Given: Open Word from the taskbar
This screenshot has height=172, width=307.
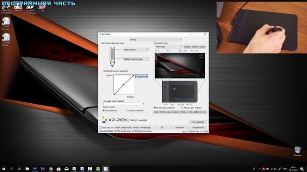Looking at the screenshot, I should point(82,169).
